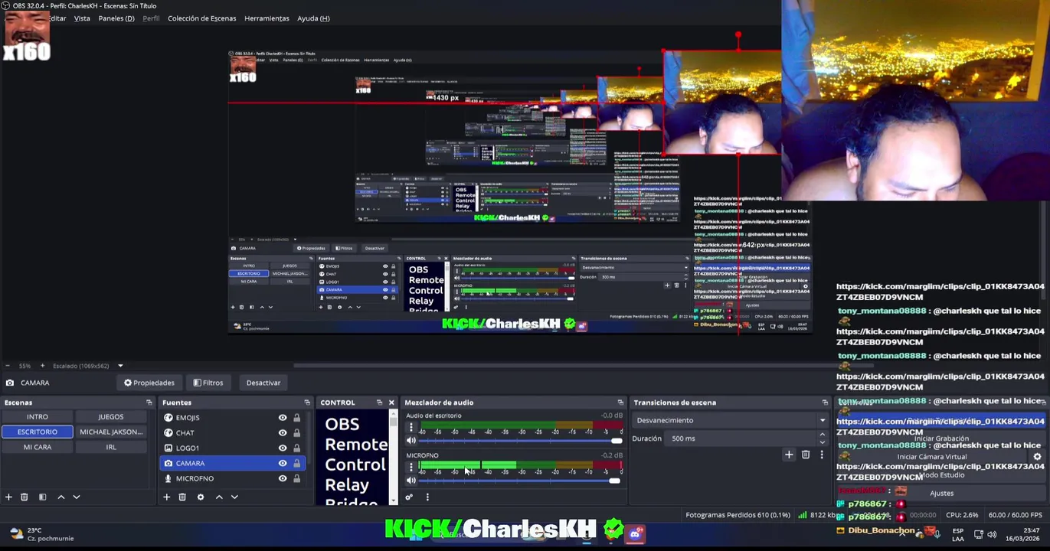This screenshot has height=551, width=1050.
Task: Open the Desvanecimiento transition dropdown
Action: (731, 420)
